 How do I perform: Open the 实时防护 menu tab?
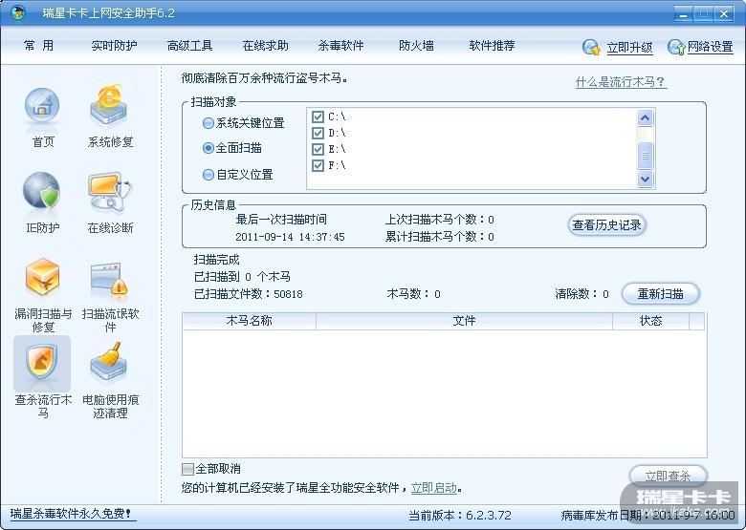[x=114, y=46]
